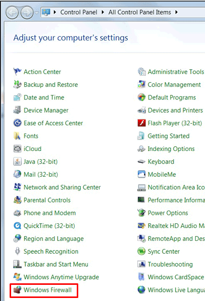Open the Power Options battery icon
The height and width of the screenshot is (301, 205).
(x=141, y=213)
